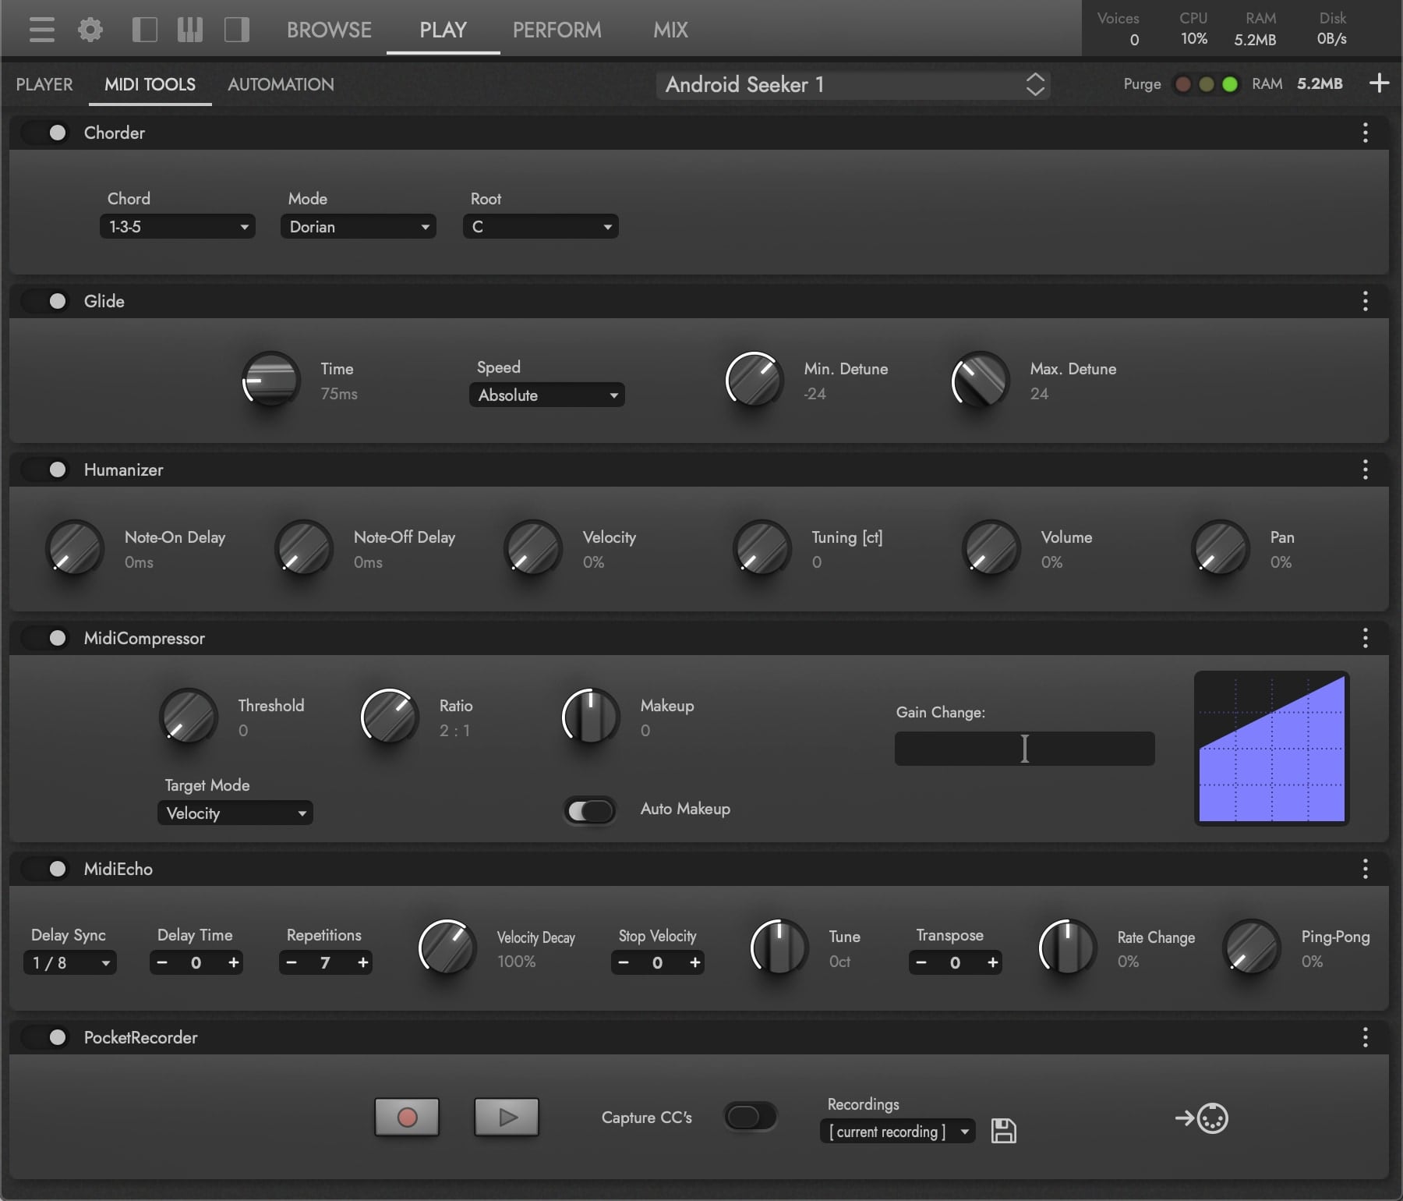Save the current recording with disk icon
The image size is (1403, 1201).
point(1003,1131)
